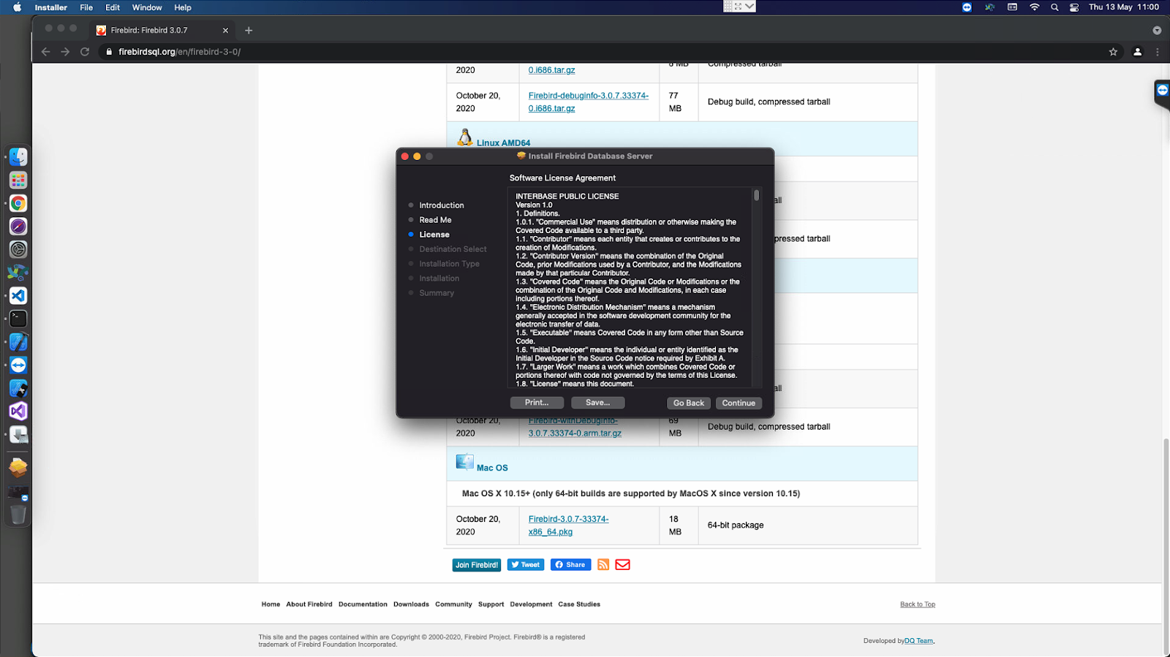Screen dimensions: 1170x657
Task: Open Firebird-3.0.7-33374-x86_64.pkg download link
Action: 568,525
